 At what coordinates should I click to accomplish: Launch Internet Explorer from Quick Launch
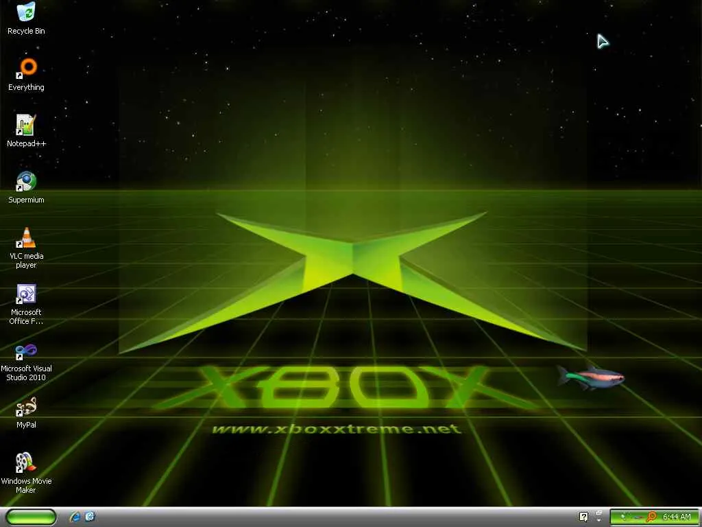pos(75,517)
